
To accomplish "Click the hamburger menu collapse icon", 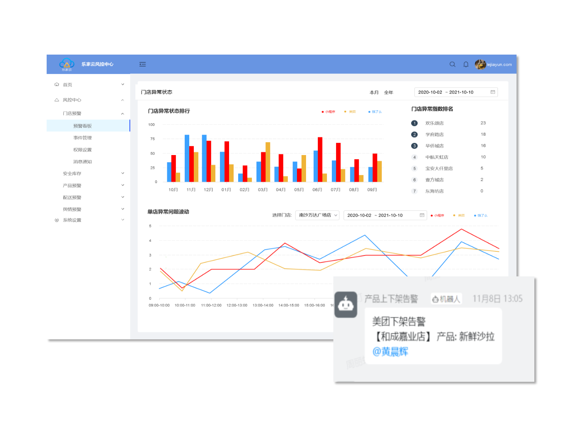I will click(x=143, y=64).
